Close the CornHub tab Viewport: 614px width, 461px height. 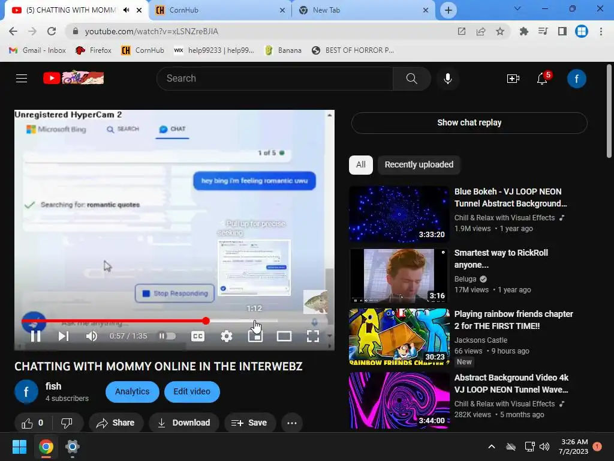point(282,10)
